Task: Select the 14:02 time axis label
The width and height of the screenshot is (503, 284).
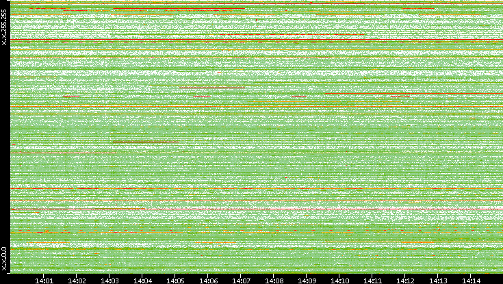Action: coord(77,281)
